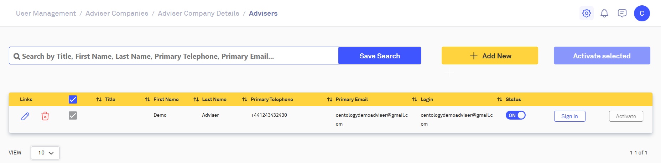661x163 pixels.
Task: Click Sign in button for adviser
Action: coord(569,116)
